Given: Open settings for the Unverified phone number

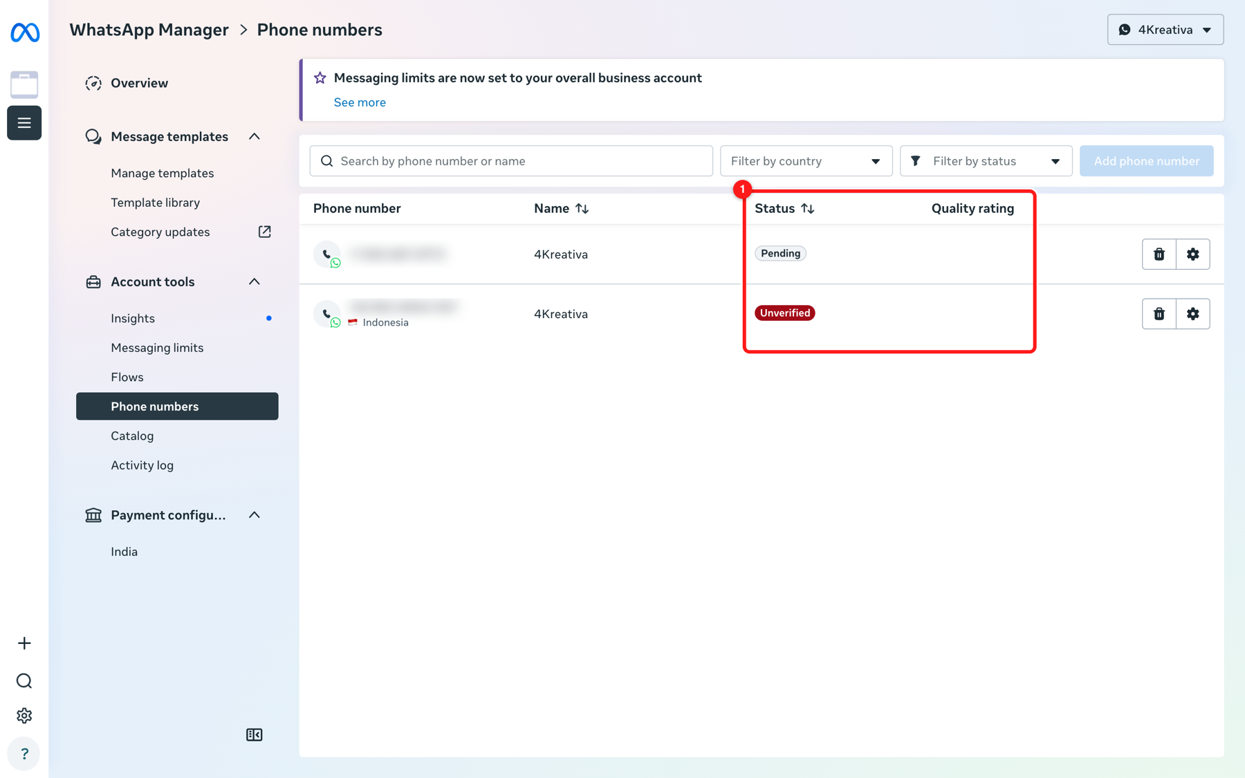Looking at the screenshot, I should [x=1193, y=314].
